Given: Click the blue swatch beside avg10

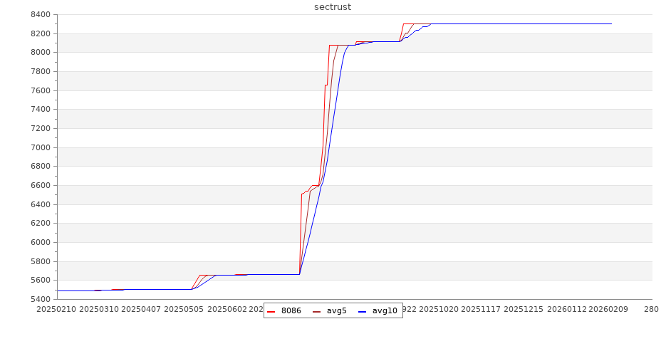Looking at the screenshot, I should pyautogui.click(x=363, y=311).
